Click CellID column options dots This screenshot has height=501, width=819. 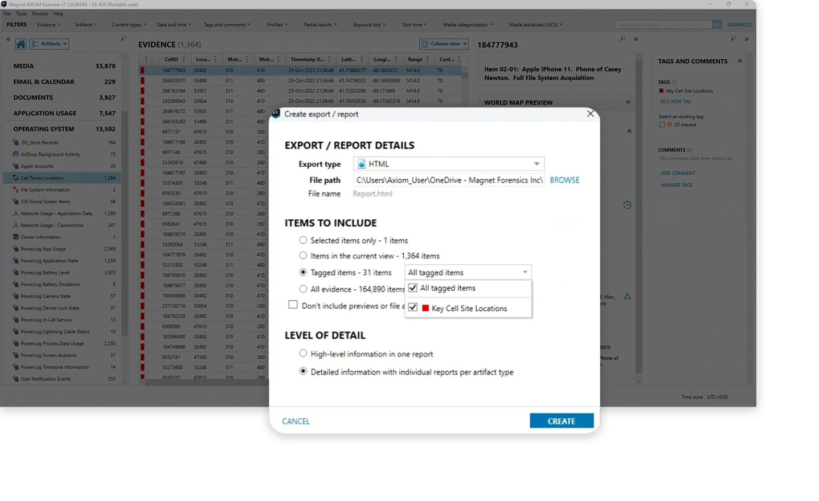(x=183, y=59)
